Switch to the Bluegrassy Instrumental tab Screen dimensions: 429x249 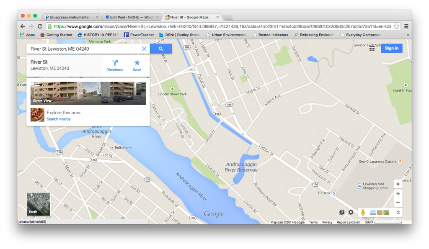coord(70,17)
